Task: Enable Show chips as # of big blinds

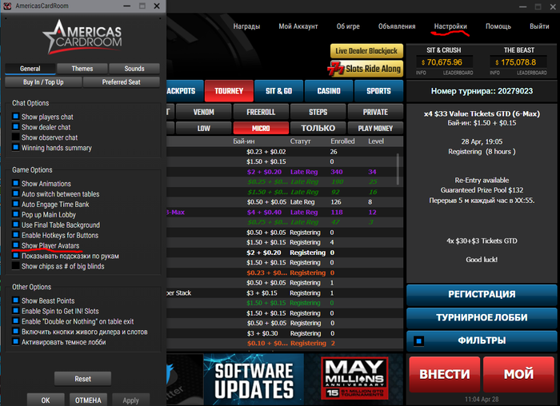Action: click(x=16, y=266)
